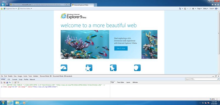Select the DOCTYPE comment line in the HTML tree
The width and height of the screenshot is (220, 105).
(54, 85)
